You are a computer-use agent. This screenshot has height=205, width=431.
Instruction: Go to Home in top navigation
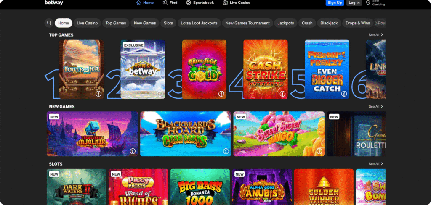coord(145,3)
